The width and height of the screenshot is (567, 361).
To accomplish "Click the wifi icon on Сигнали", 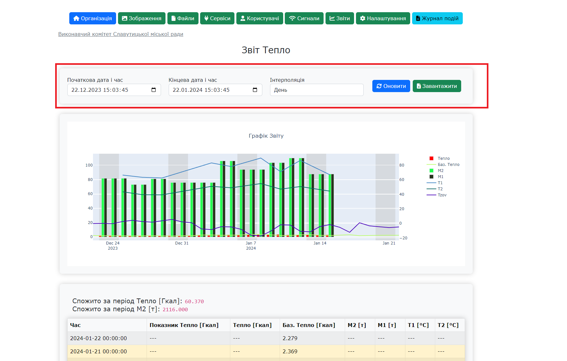I will (292, 19).
